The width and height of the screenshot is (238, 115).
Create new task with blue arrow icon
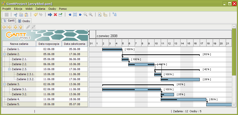click(50, 15)
